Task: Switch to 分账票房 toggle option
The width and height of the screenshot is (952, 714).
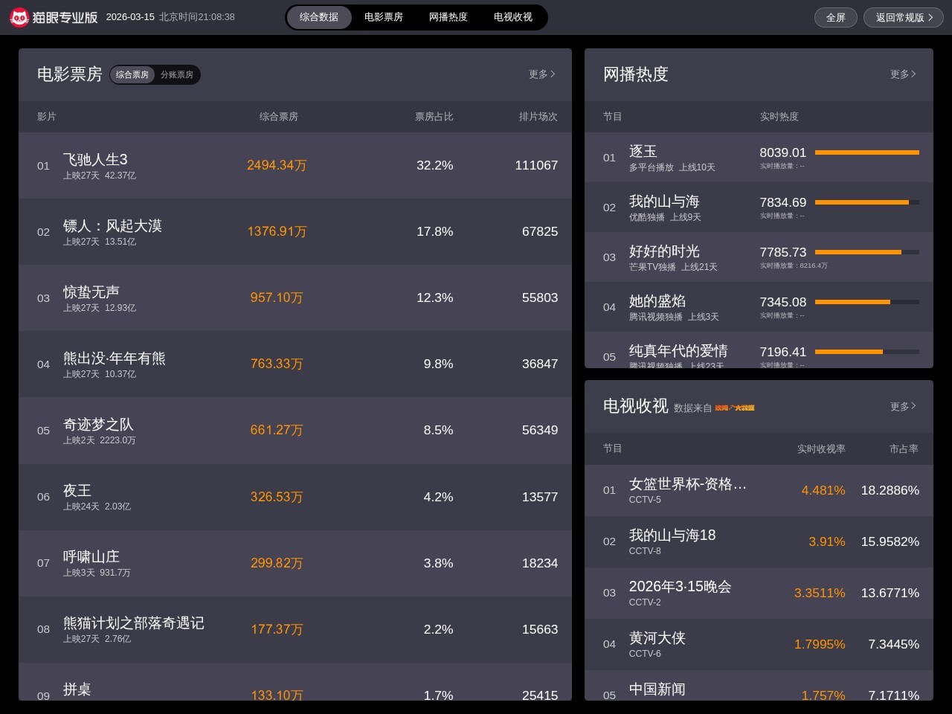Action: [176, 75]
